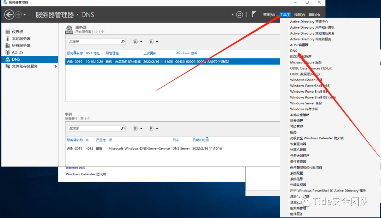Select WIN-2019 server row
Viewport: 381px width, 218px height.
click(173, 61)
